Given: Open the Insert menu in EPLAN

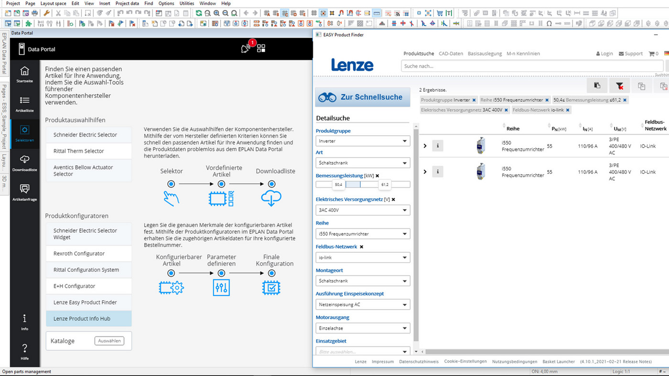Looking at the screenshot, I should pos(105,3).
